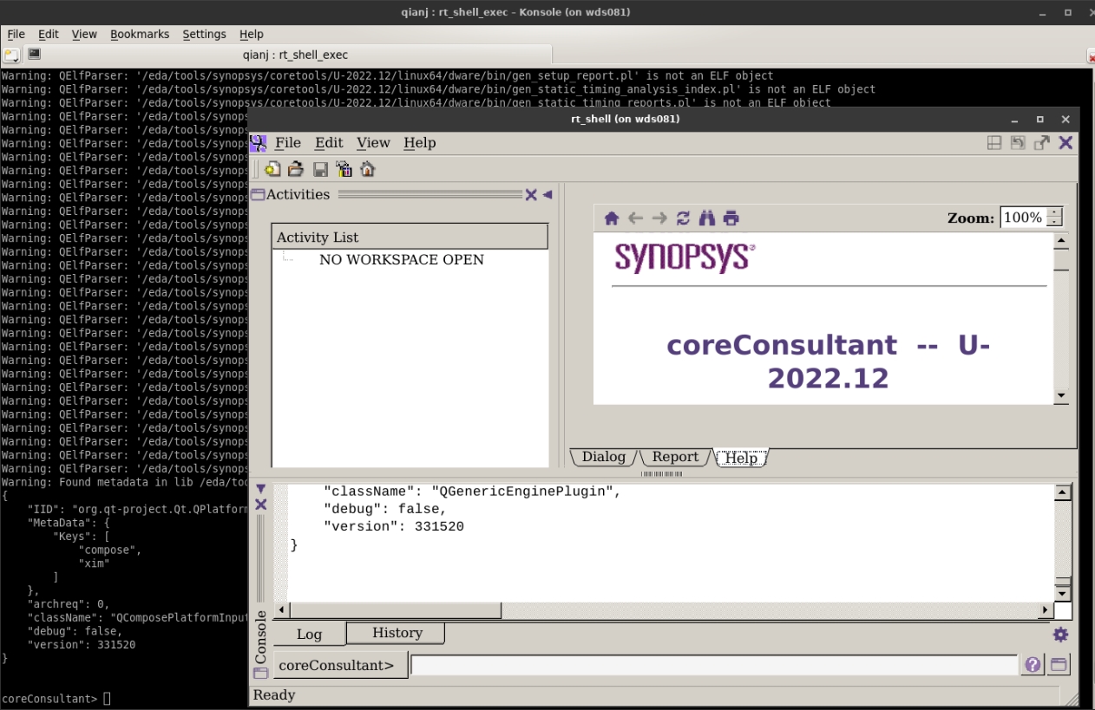This screenshot has width=1095, height=710.
Task: Switch to the History tab
Action: tap(397, 633)
